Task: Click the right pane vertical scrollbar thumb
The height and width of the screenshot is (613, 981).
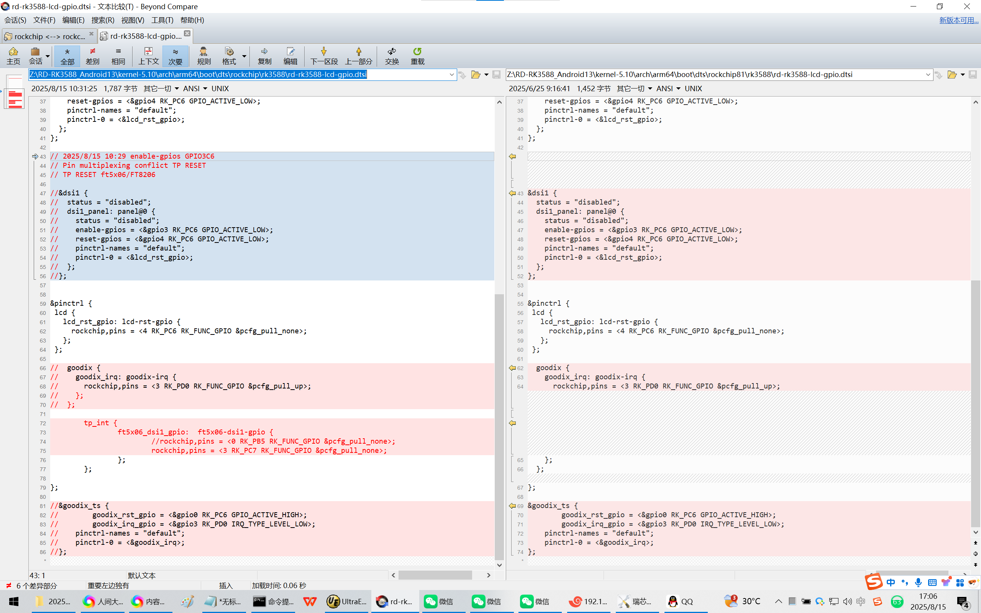Action: click(x=976, y=403)
